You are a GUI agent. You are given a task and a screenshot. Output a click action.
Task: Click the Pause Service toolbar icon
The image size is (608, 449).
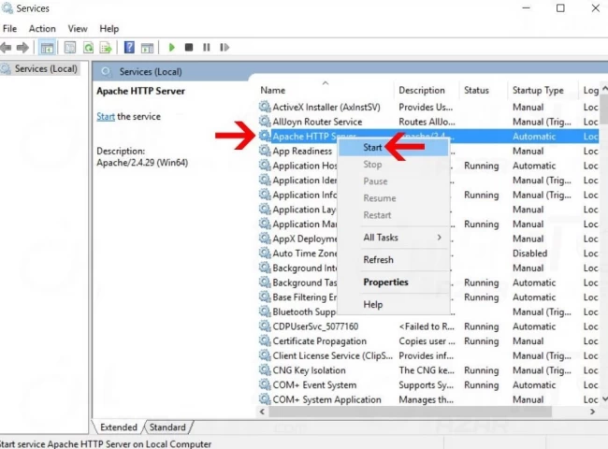[x=207, y=48]
